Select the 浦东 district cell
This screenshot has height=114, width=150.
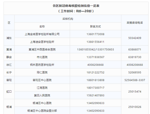[9, 38]
